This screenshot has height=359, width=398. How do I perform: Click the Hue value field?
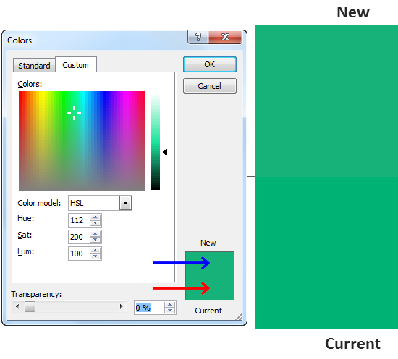point(79,220)
